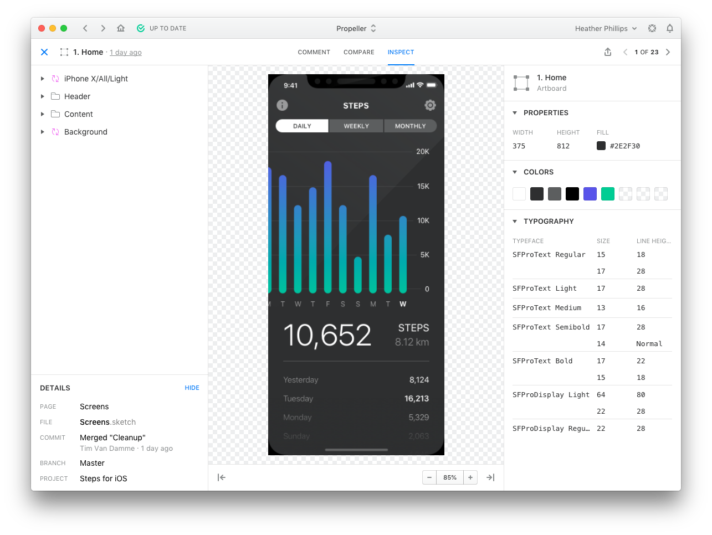Viewport: 712px width, 535px height.
Task: Click the 85% zoom level field
Action: (450, 477)
